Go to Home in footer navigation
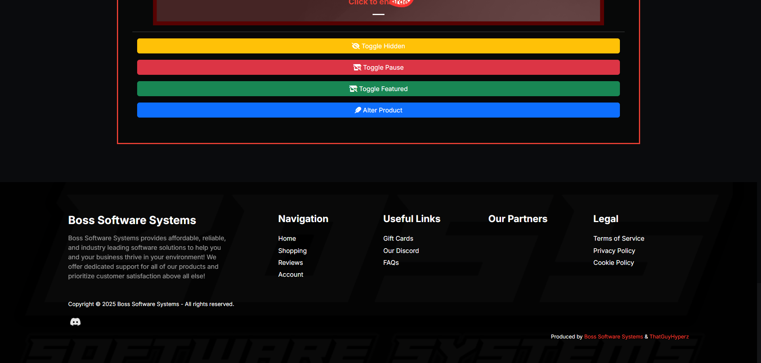Viewport: 761px width, 363px height. tap(287, 238)
